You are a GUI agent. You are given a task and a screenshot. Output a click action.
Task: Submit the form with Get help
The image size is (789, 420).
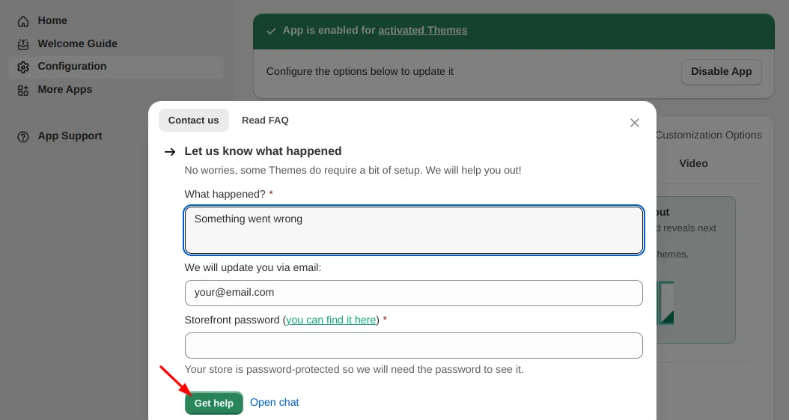pos(214,403)
